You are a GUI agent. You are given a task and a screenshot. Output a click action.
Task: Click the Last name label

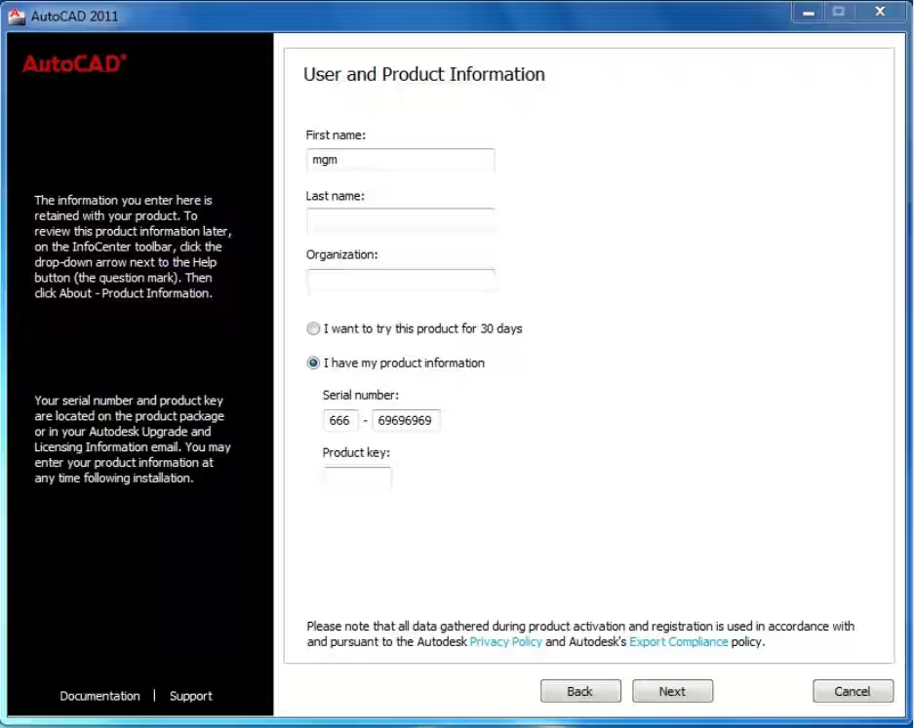pyautogui.click(x=336, y=196)
